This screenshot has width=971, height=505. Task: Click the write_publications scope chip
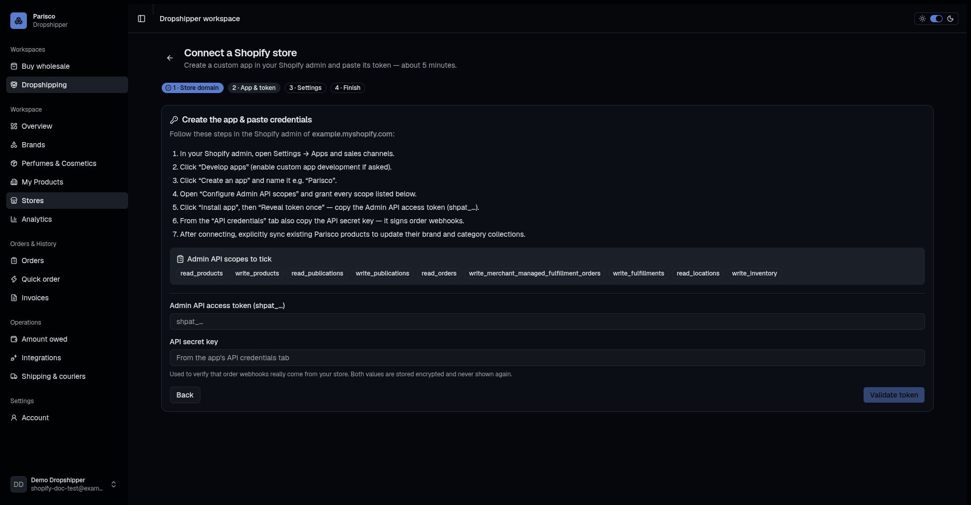pyautogui.click(x=382, y=273)
